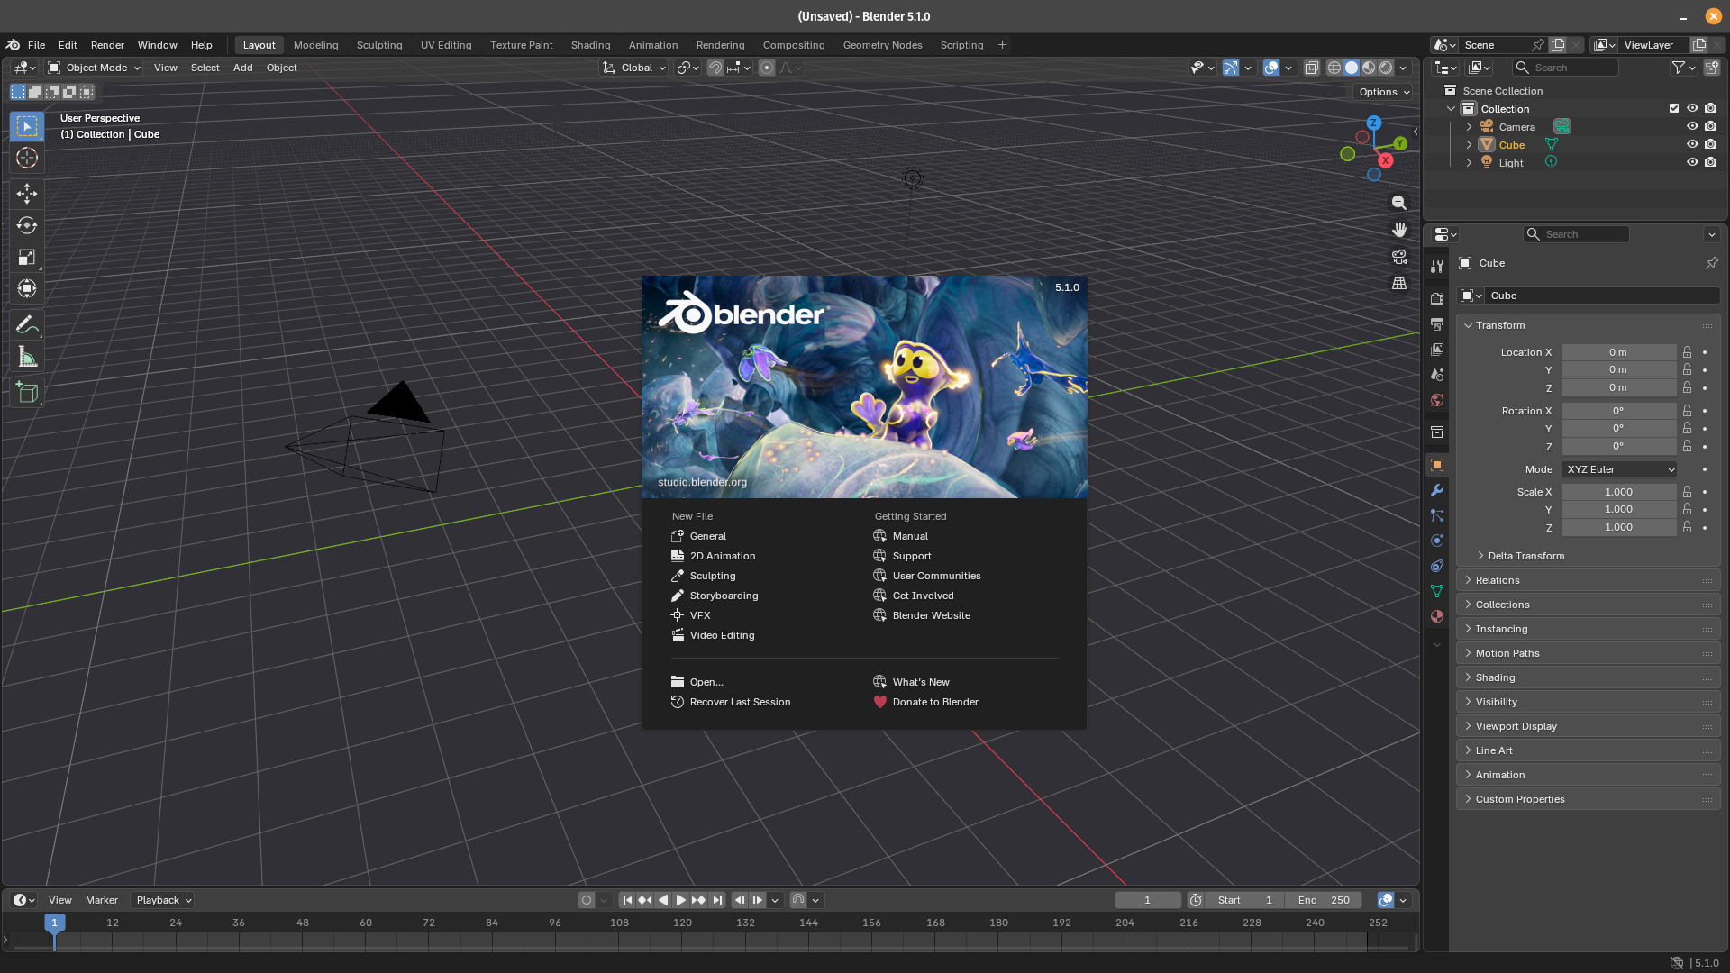The image size is (1730, 973).
Task: Open the Object Mode dropdown
Action: (95, 68)
